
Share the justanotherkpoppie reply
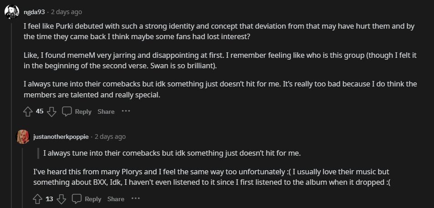click(x=116, y=199)
